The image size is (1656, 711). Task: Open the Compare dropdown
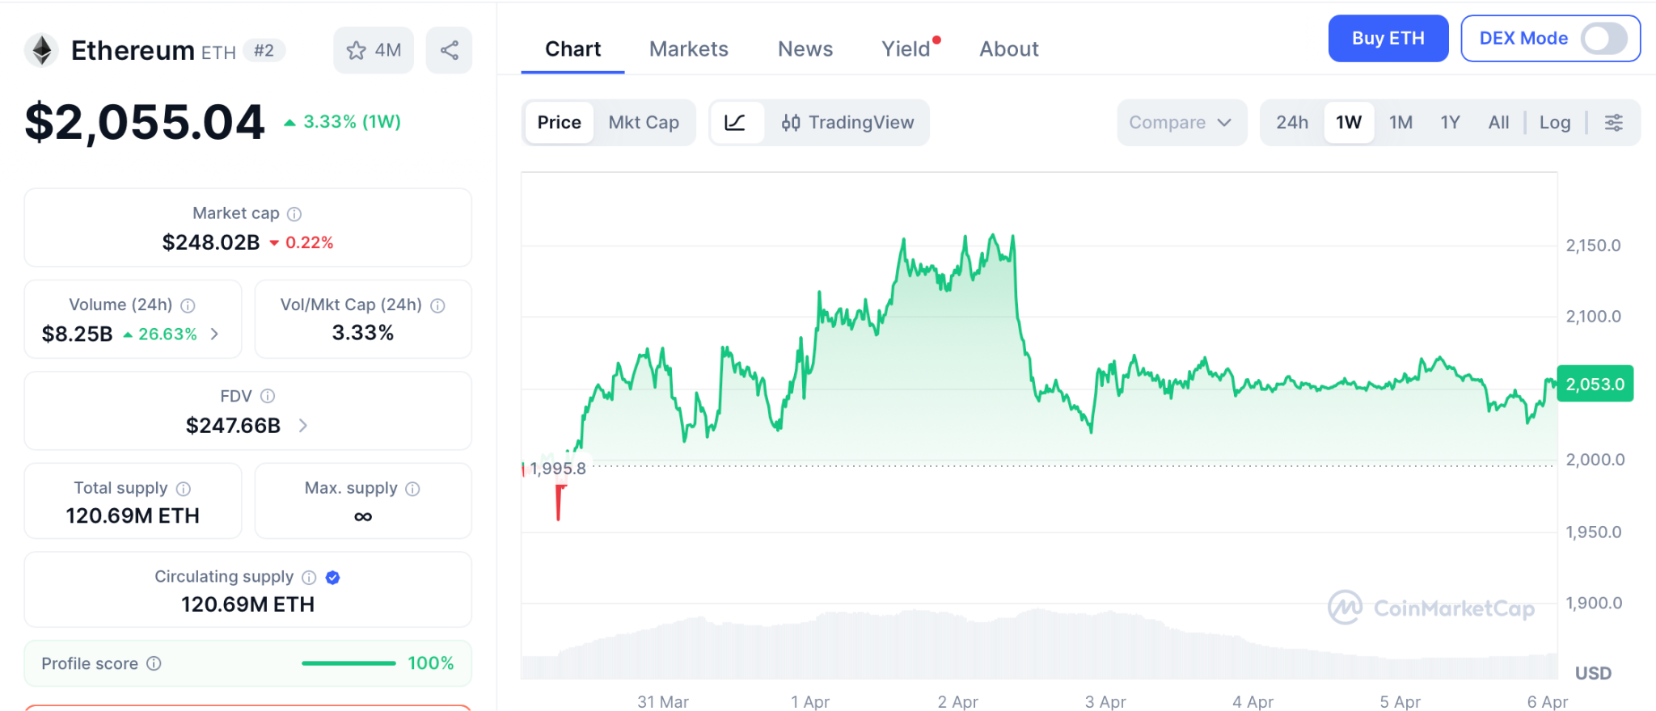coord(1181,123)
